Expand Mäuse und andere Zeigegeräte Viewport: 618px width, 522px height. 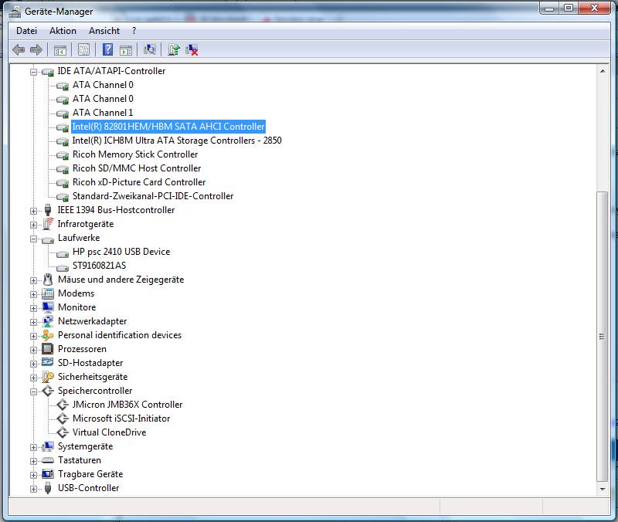pos(33,280)
